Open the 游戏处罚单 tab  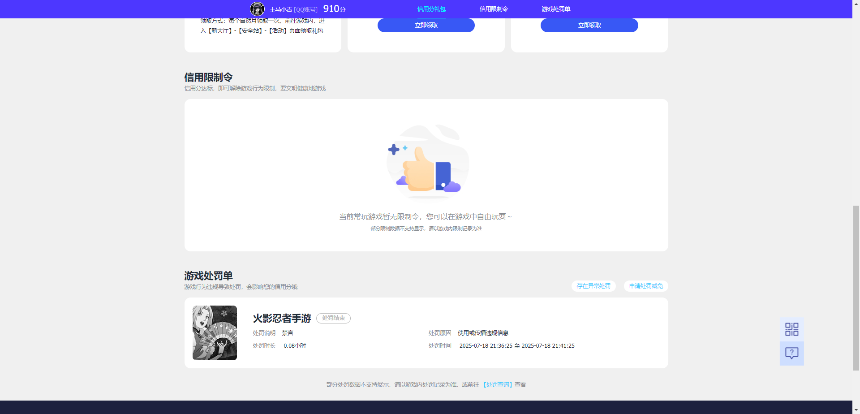[x=555, y=9]
